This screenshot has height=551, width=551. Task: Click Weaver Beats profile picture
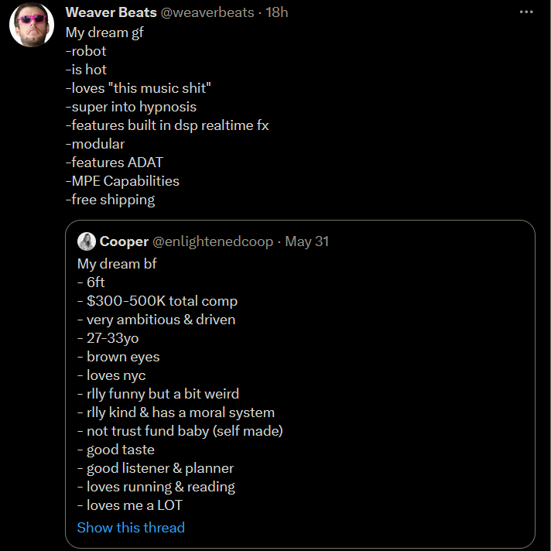32,25
